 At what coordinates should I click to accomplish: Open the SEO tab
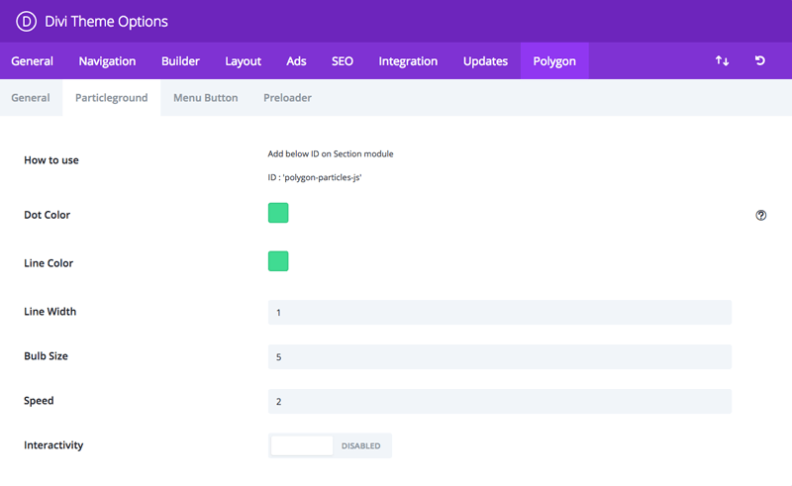(342, 61)
